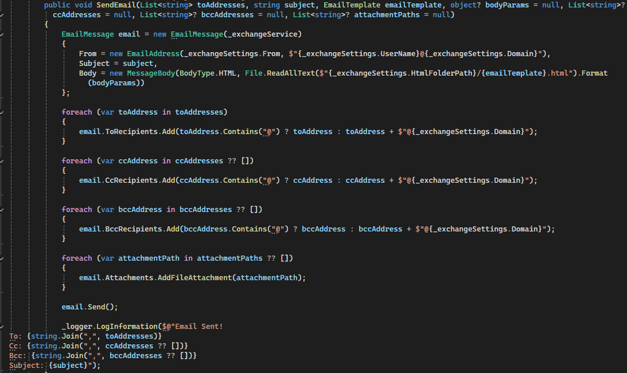The width and height of the screenshot is (627, 373).
Task: Click the _logger field reference
Action: pyautogui.click(x=77, y=327)
